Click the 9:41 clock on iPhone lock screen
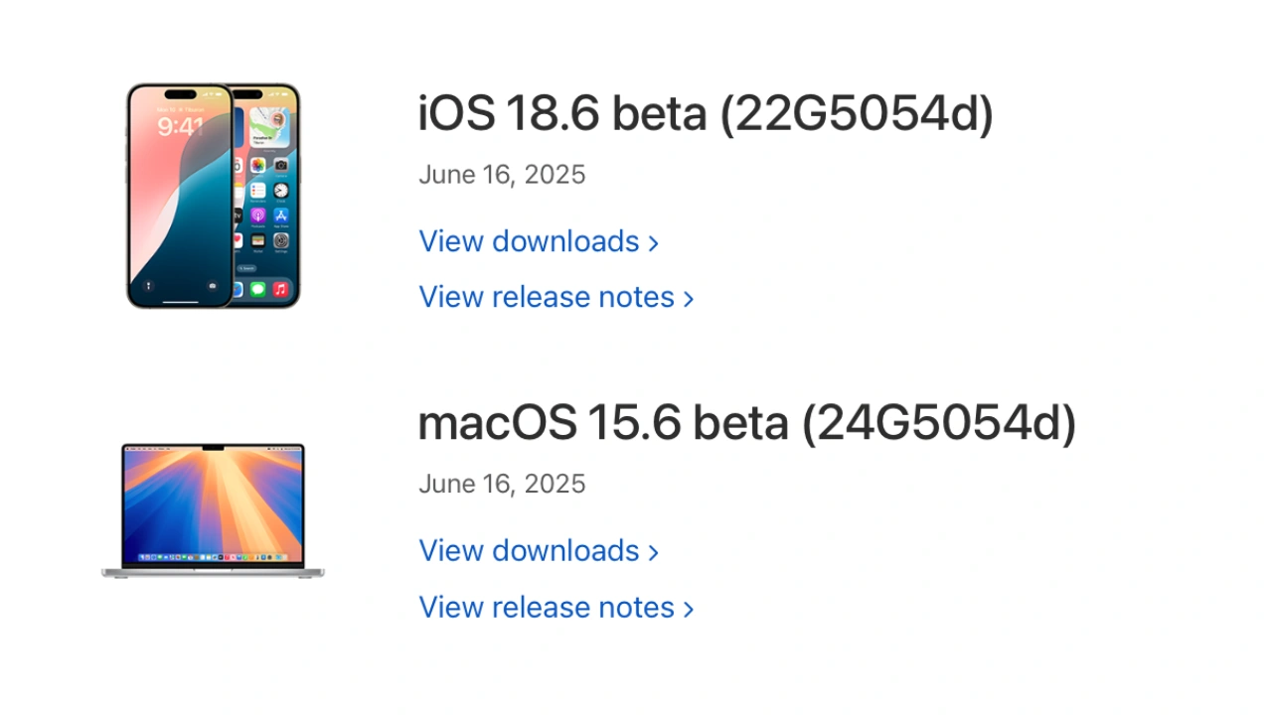This screenshot has width=1272, height=715. point(180,127)
